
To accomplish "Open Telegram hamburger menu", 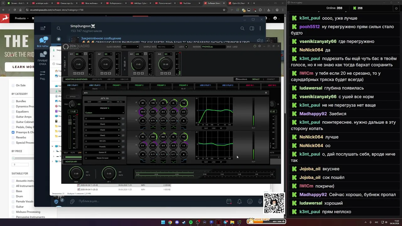I will (x=43, y=28).
